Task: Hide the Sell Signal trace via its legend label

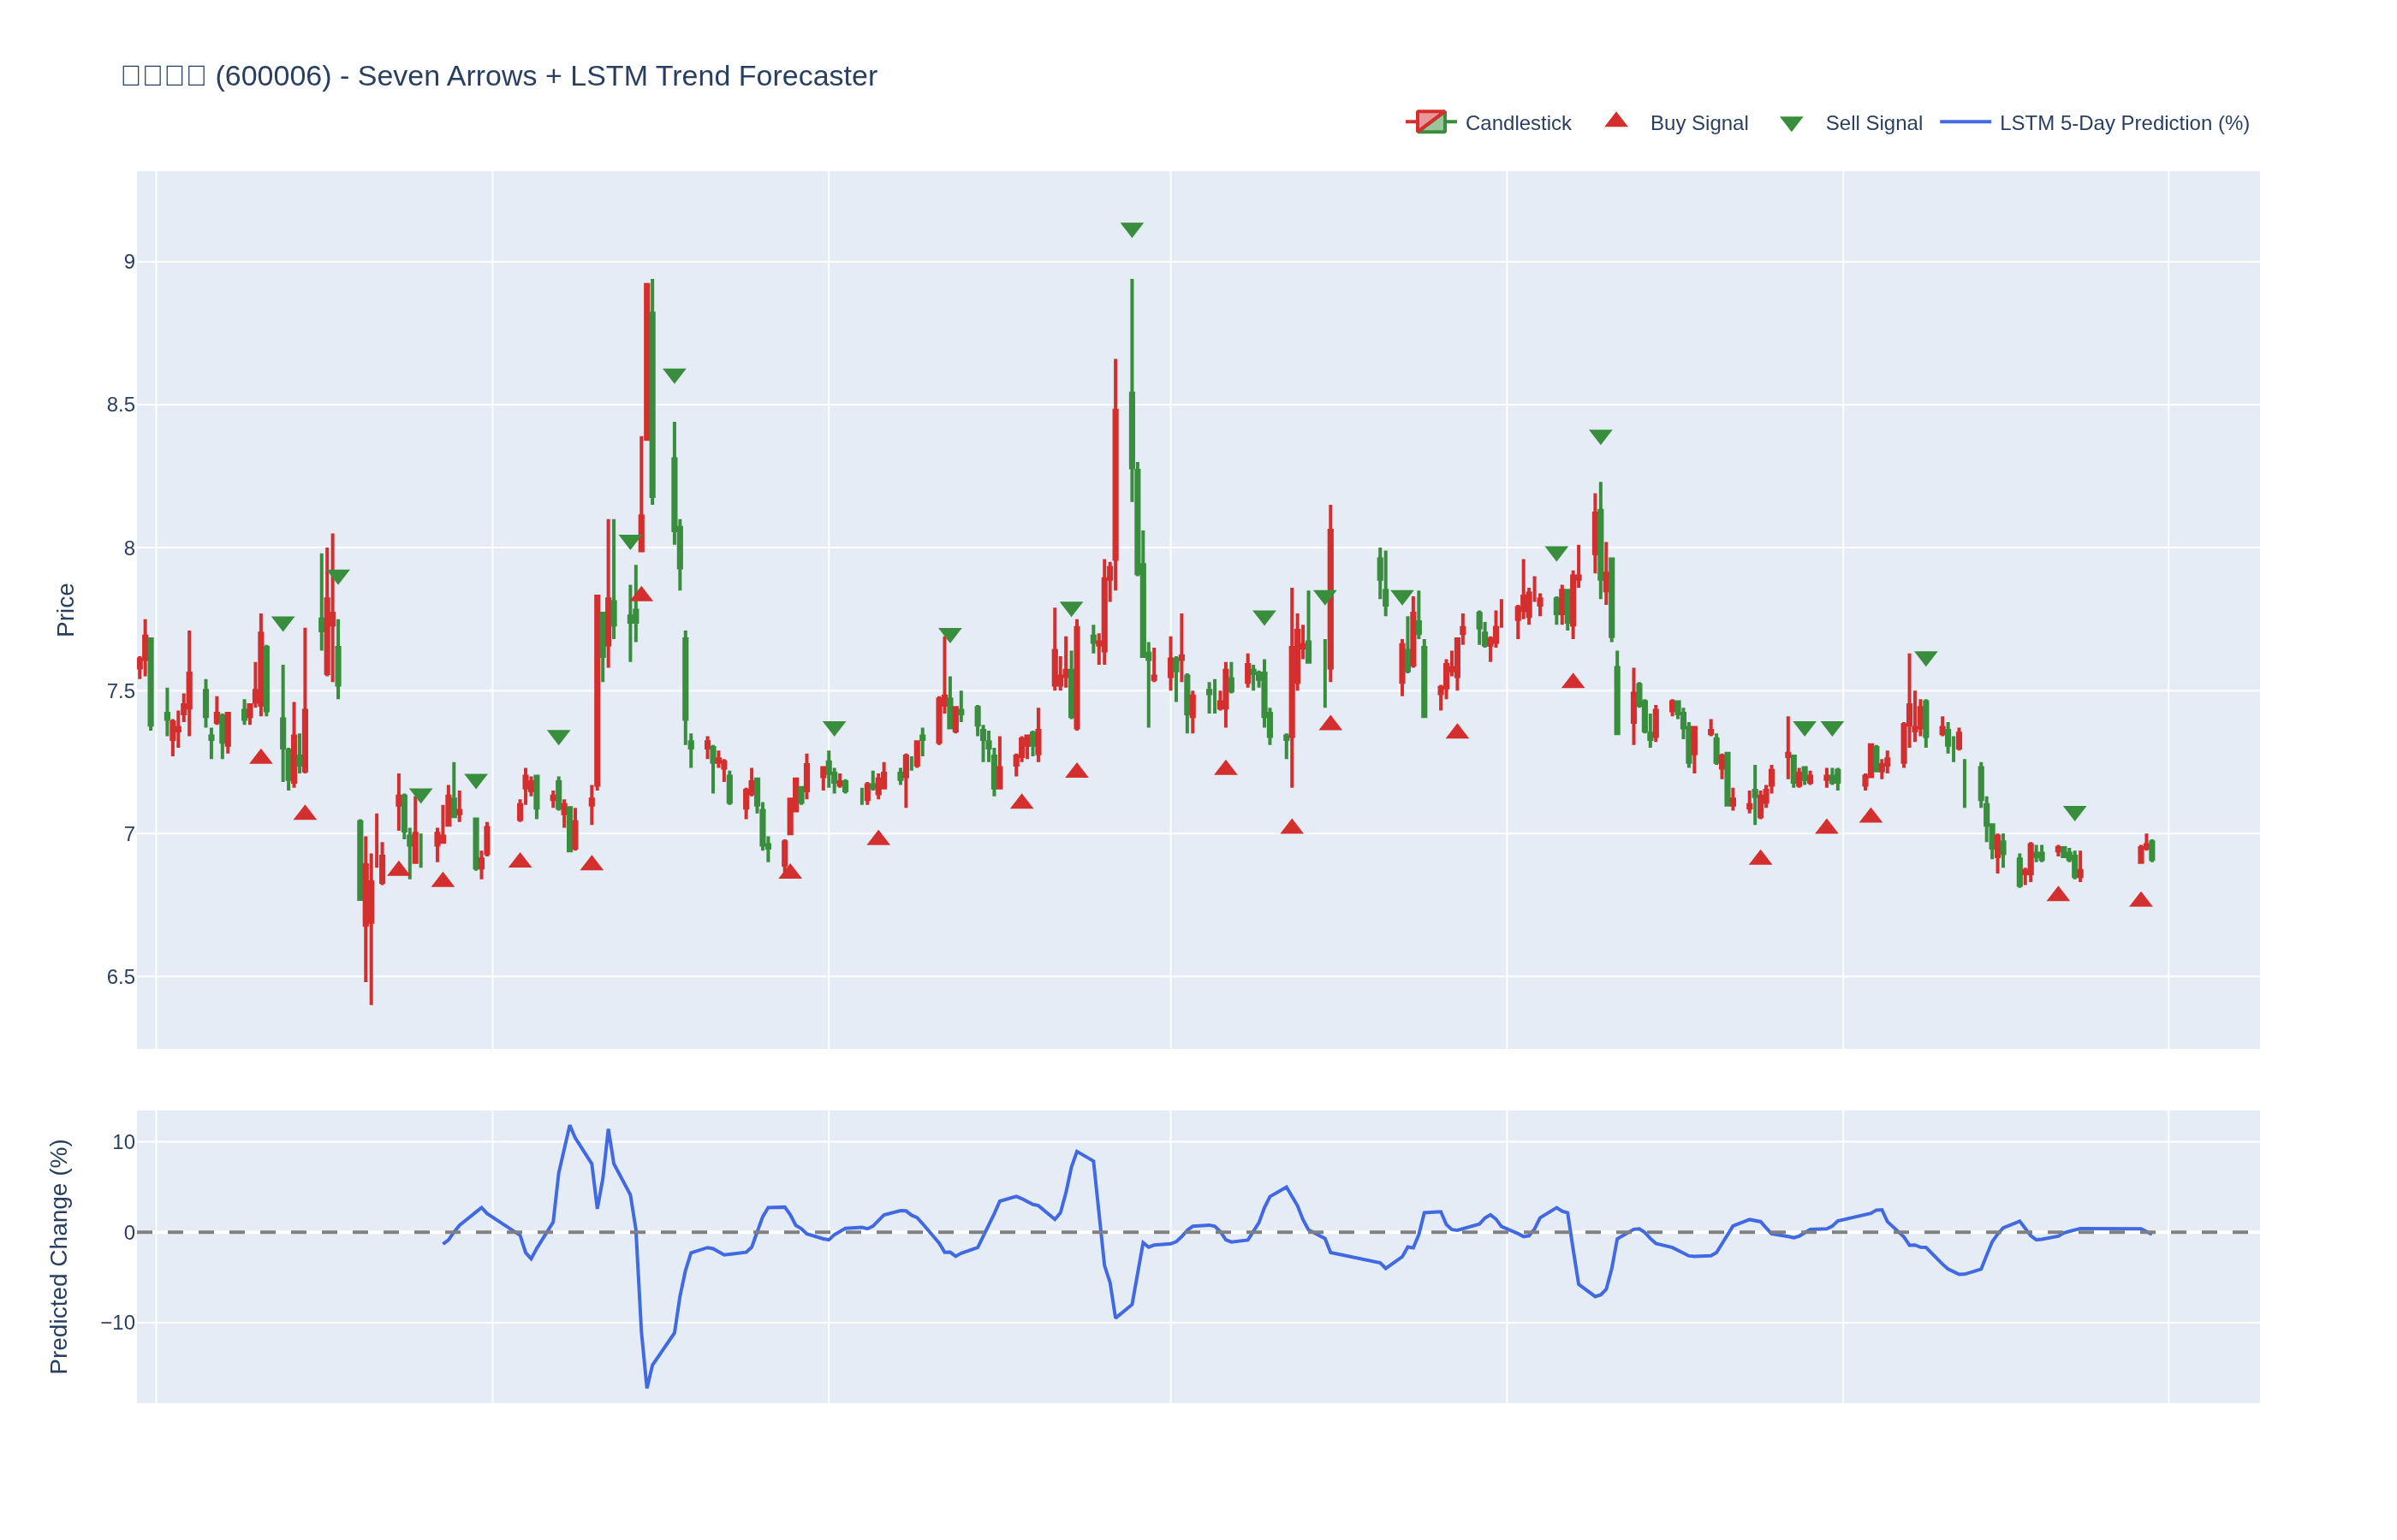Action: pyautogui.click(x=1873, y=123)
